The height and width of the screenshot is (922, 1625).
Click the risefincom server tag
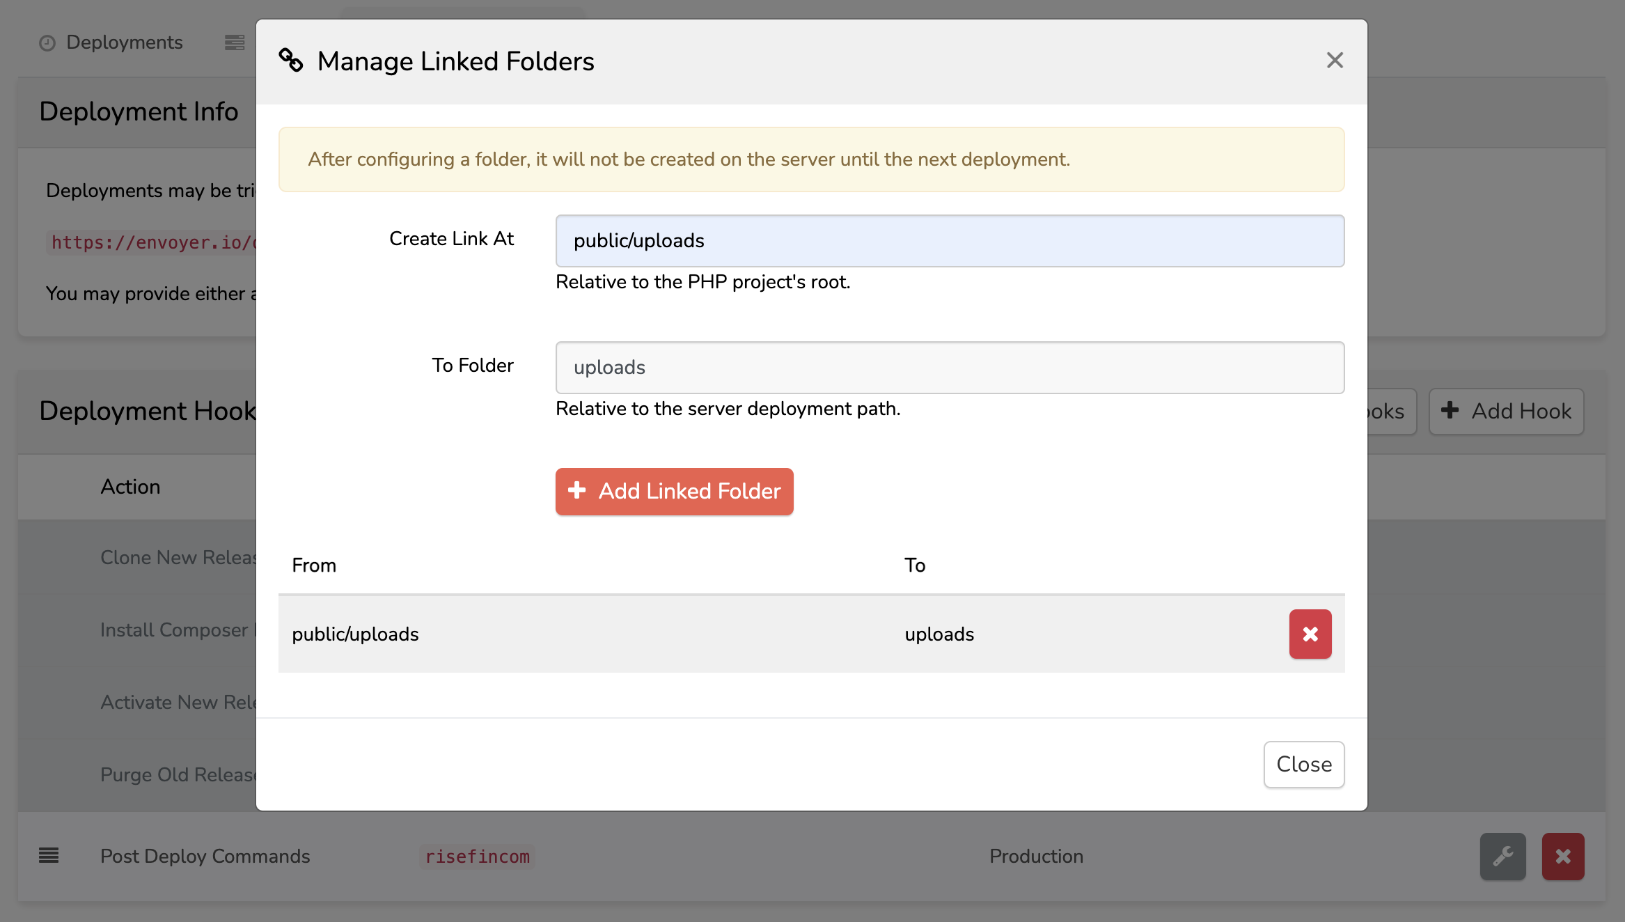point(477,857)
